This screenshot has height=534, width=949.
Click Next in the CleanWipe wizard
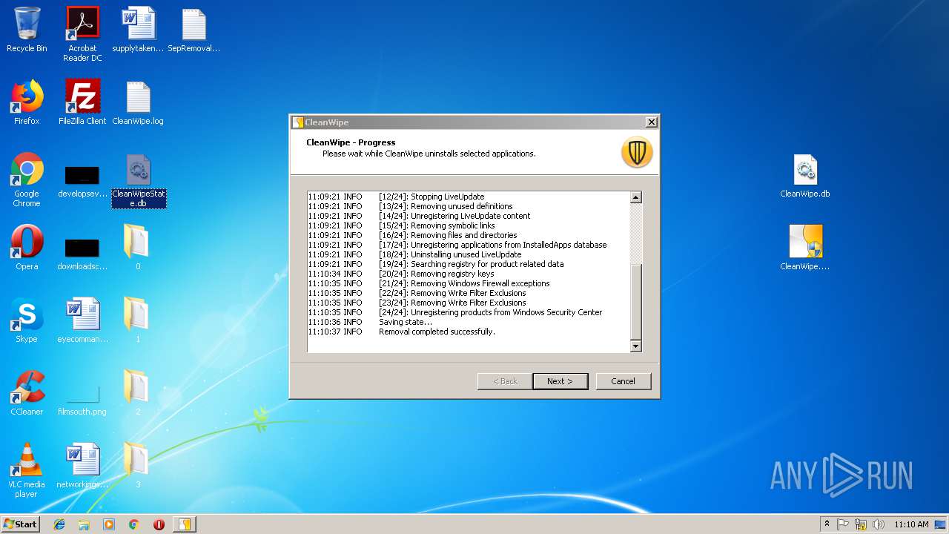click(561, 381)
